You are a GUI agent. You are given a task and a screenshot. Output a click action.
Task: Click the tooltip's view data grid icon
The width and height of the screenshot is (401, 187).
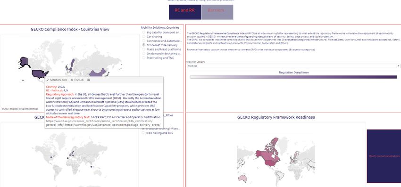[89, 80]
